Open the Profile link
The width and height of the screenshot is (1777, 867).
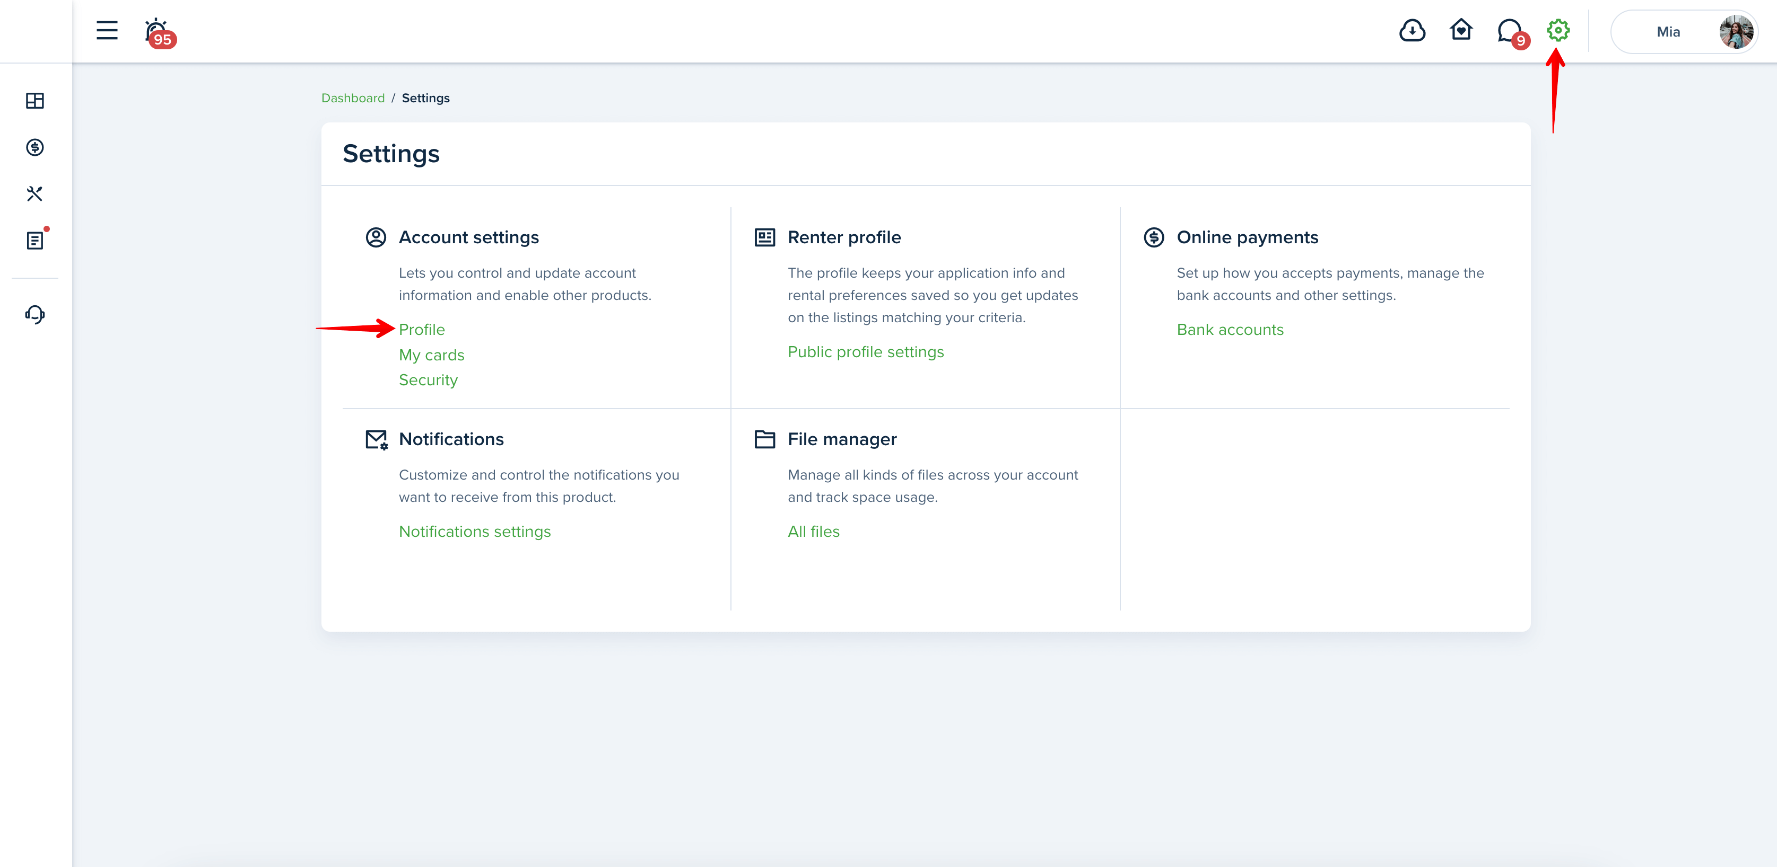(422, 330)
